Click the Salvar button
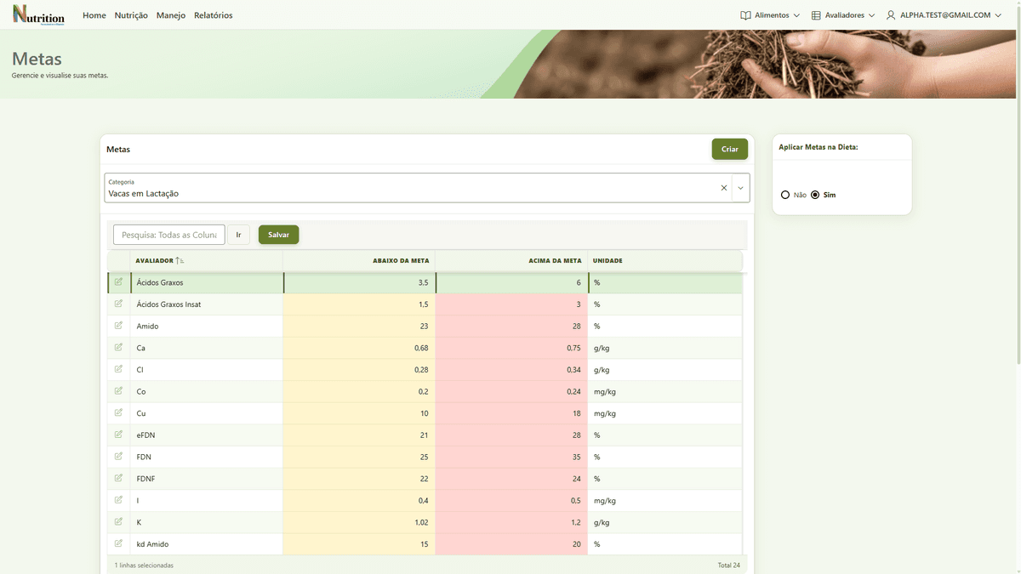The image size is (1021, 574). (x=279, y=235)
